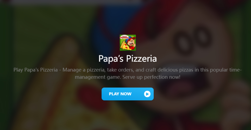
Task: Click the white play arrow circle icon
Action: click(147, 94)
